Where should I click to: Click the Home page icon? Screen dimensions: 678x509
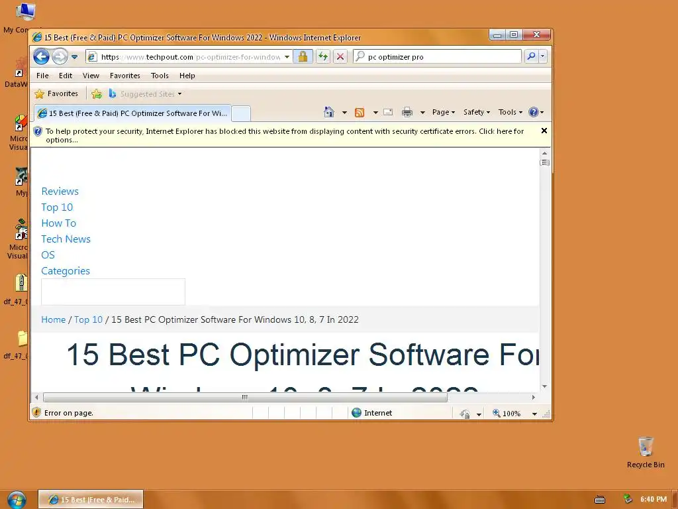point(329,112)
